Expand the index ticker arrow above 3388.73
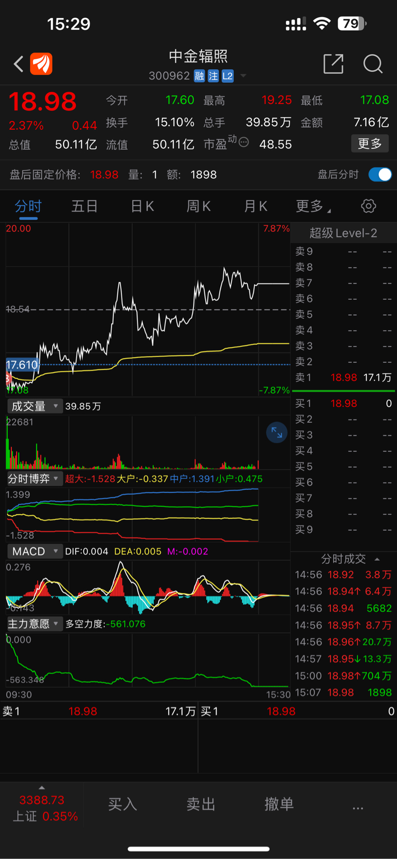Image resolution: width=397 pixels, height=859 pixels. point(42,788)
